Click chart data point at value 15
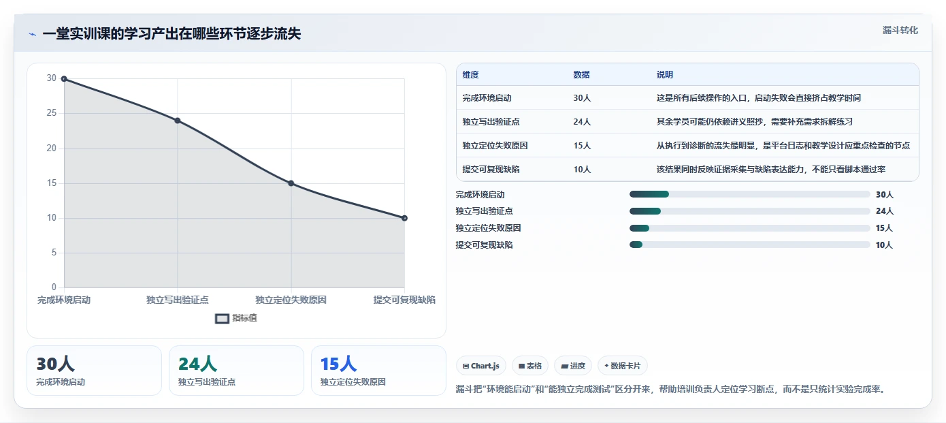The height and width of the screenshot is (423, 946). click(x=291, y=183)
